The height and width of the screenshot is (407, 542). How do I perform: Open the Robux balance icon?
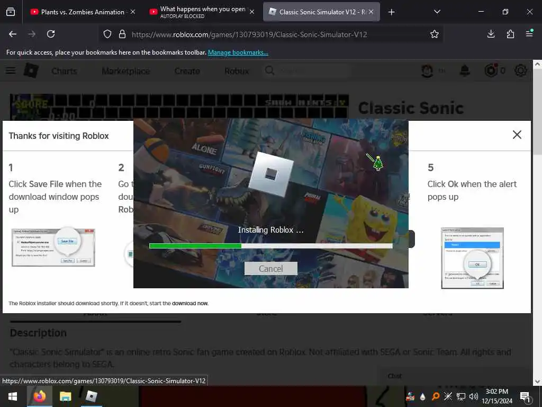tap(491, 70)
